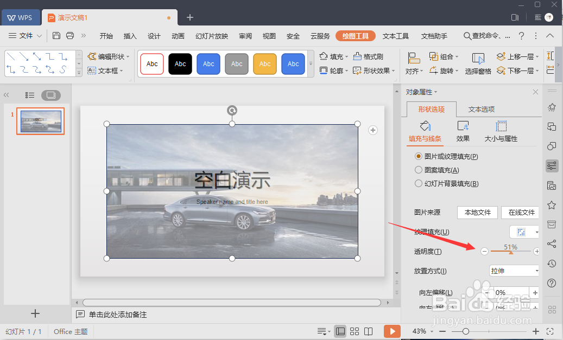Open the Selection Pane (选择窗格)
This screenshot has width=563, height=340.
tap(478, 63)
